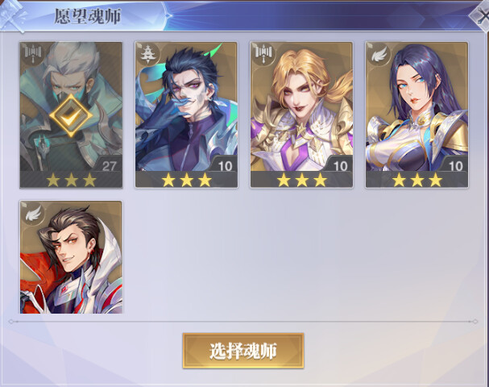Click class icon on blonde character card
This screenshot has width=489, height=387.
[263, 53]
